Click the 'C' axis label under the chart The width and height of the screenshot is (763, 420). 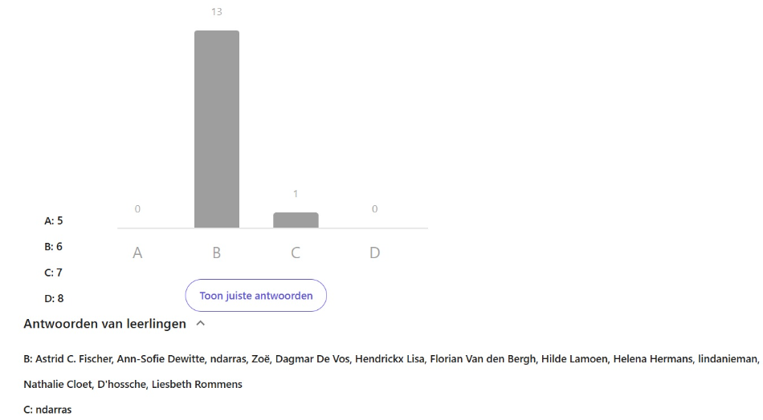coord(296,252)
